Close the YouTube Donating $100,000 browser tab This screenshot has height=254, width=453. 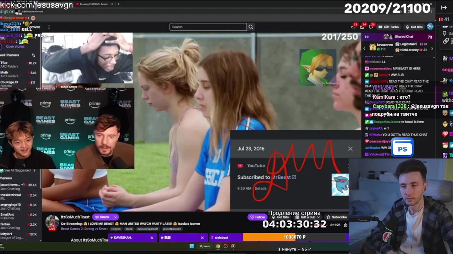tap(113, 4)
